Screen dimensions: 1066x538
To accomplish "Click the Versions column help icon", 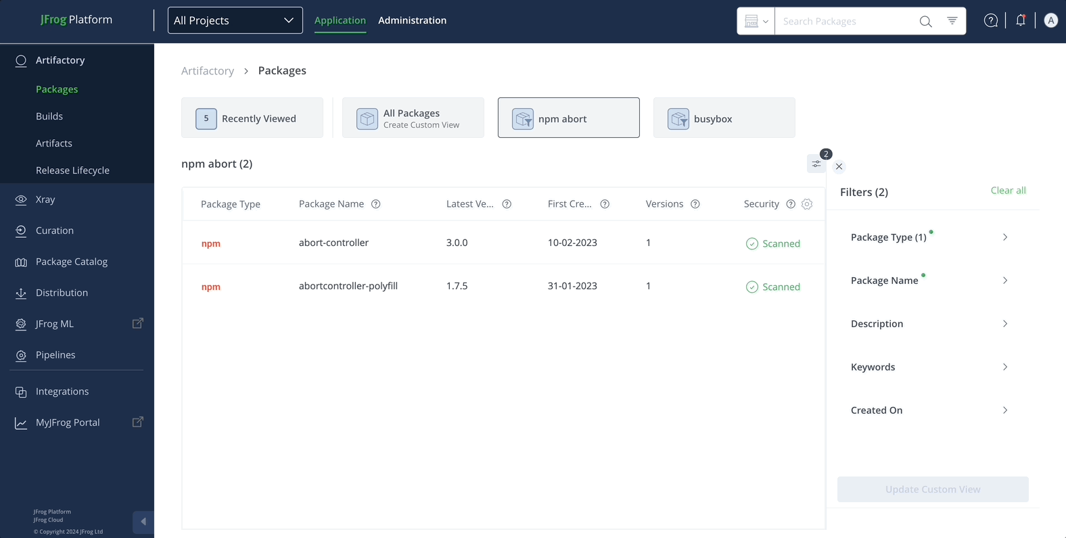I will click(695, 204).
